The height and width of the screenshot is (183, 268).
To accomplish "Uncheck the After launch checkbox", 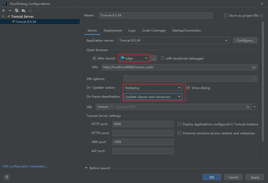I will point(94,58).
